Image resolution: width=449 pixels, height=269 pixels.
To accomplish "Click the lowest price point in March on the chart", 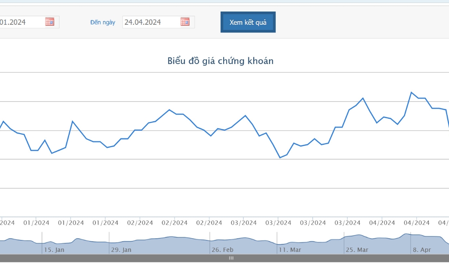I will (x=280, y=158).
